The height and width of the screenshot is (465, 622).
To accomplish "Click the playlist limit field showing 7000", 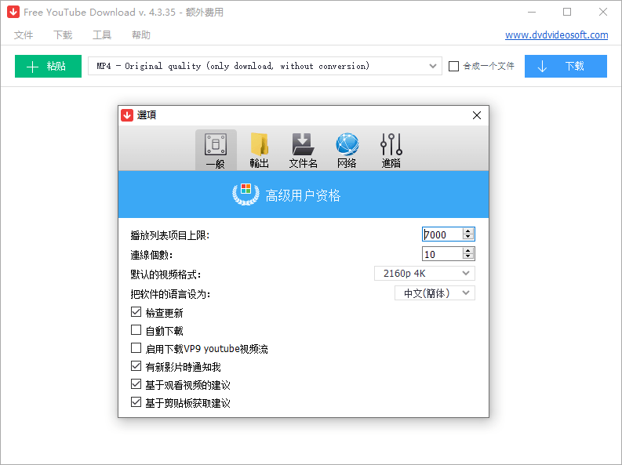I will (442, 234).
